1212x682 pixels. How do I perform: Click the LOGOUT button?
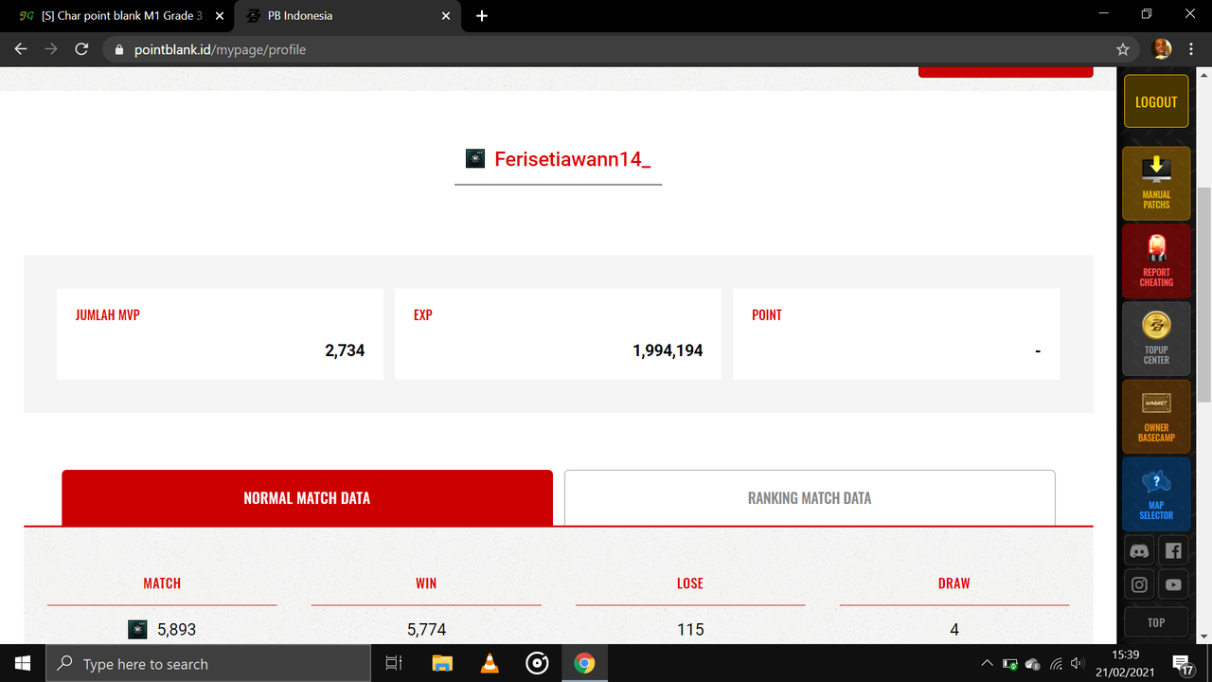pos(1156,101)
